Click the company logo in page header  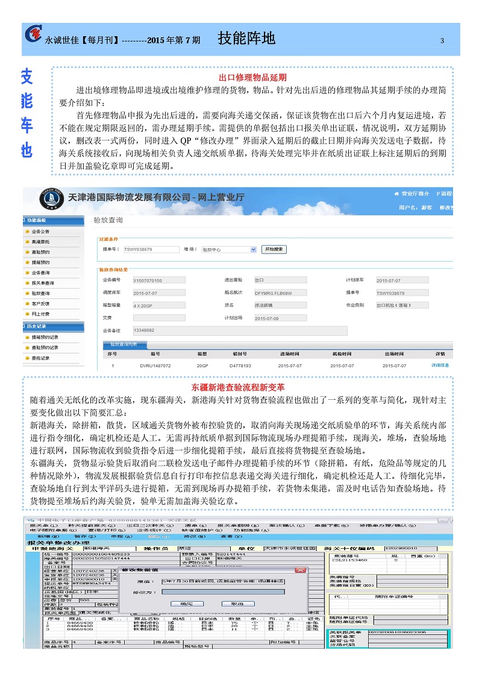click(33, 36)
